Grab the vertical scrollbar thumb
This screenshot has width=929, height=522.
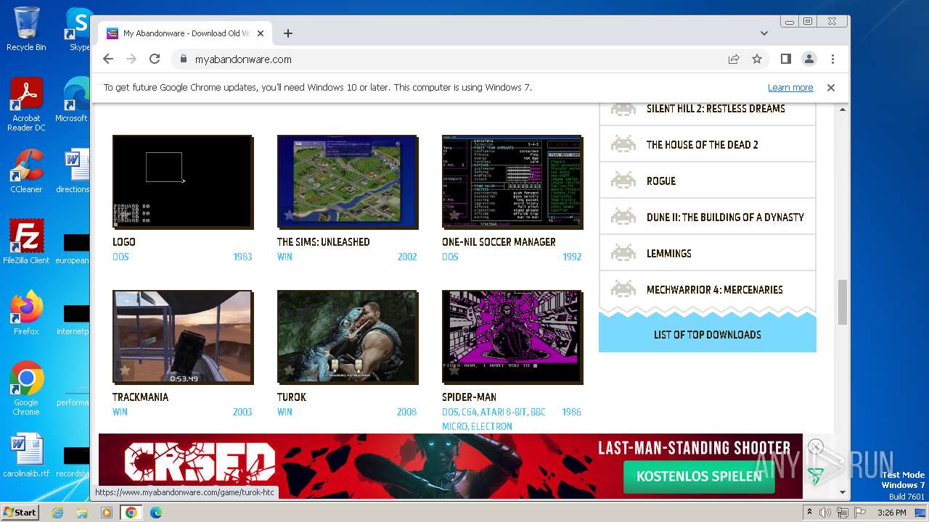pyautogui.click(x=843, y=302)
